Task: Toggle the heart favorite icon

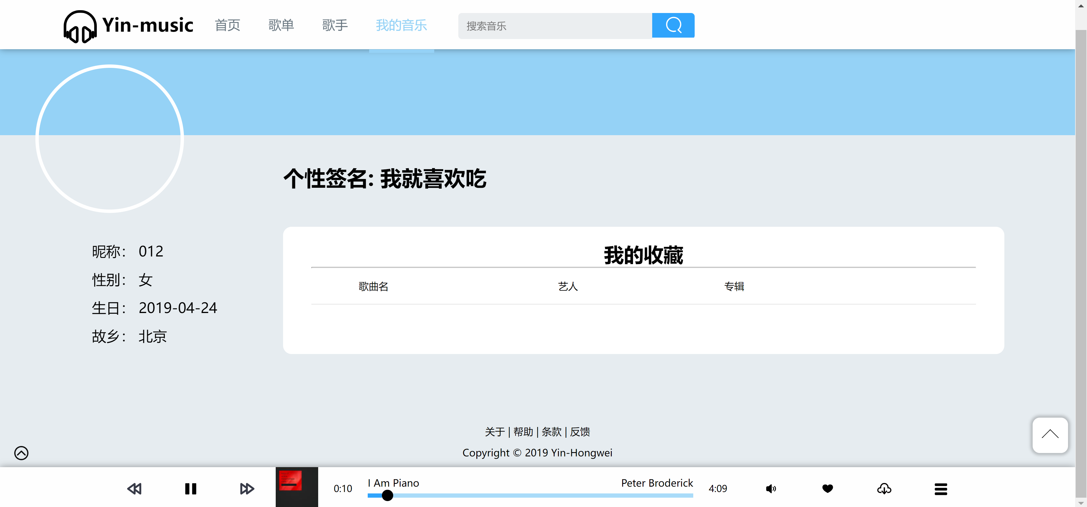Action: coord(827,488)
